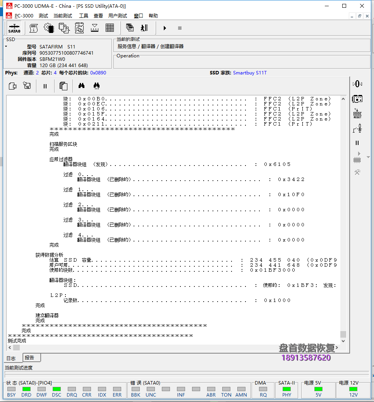Click the Smartbuy S11T family link
Screen dimensions: 374x402
pyautogui.click(x=250, y=73)
